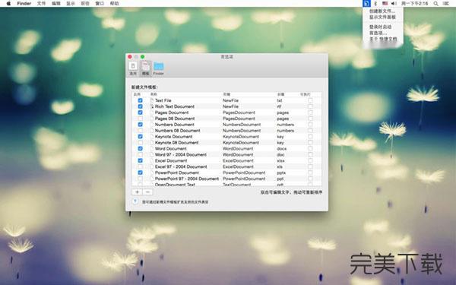
Task: Click the PowerPoint Document file icon
Action: click(x=152, y=173)
